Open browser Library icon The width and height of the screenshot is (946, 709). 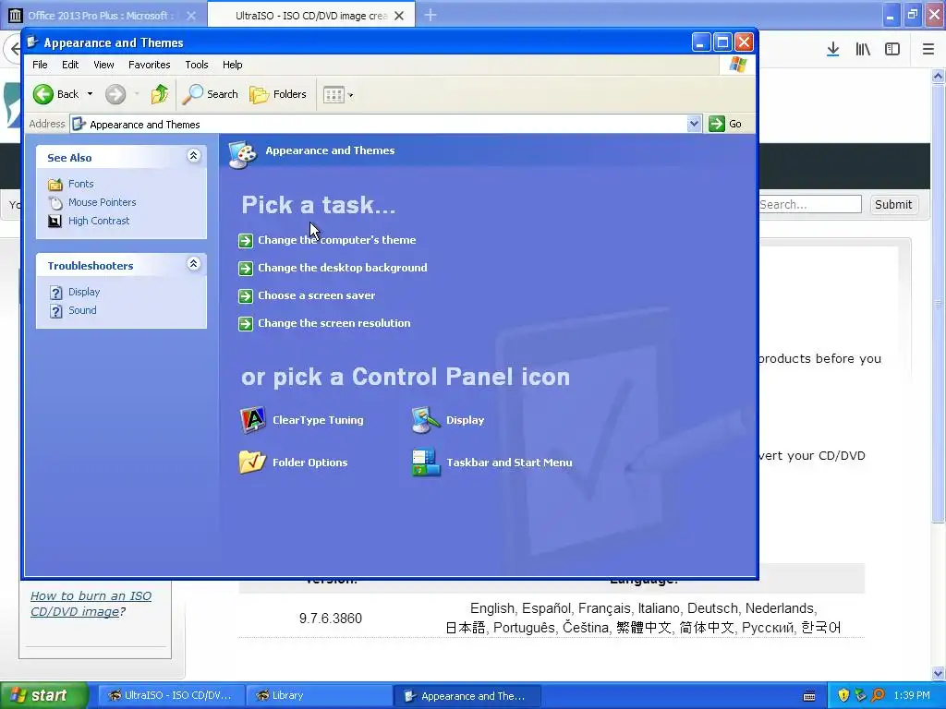[863, 50]
